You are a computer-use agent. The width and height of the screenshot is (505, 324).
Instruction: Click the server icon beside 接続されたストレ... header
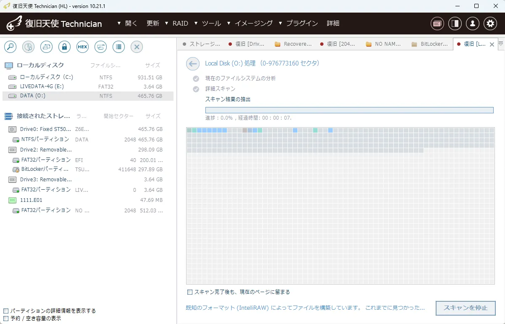pos(8,116)
